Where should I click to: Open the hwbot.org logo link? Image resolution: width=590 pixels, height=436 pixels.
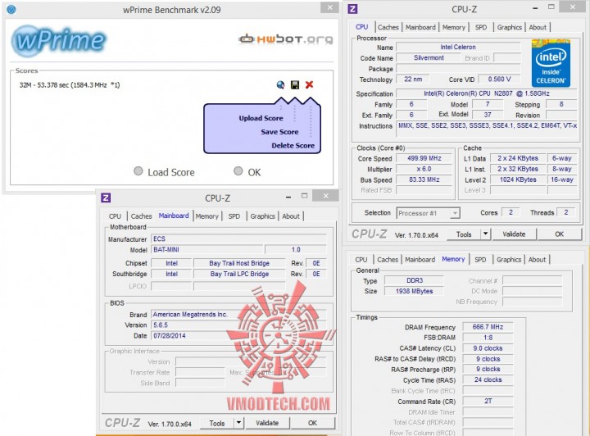click(286, 39)
